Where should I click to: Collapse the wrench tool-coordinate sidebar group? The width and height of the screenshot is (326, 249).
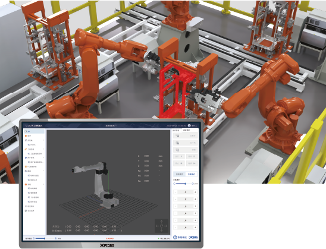43,149
